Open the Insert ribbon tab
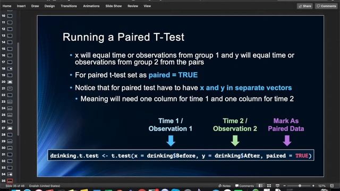340x191 pixels. (x=21, y=6)
